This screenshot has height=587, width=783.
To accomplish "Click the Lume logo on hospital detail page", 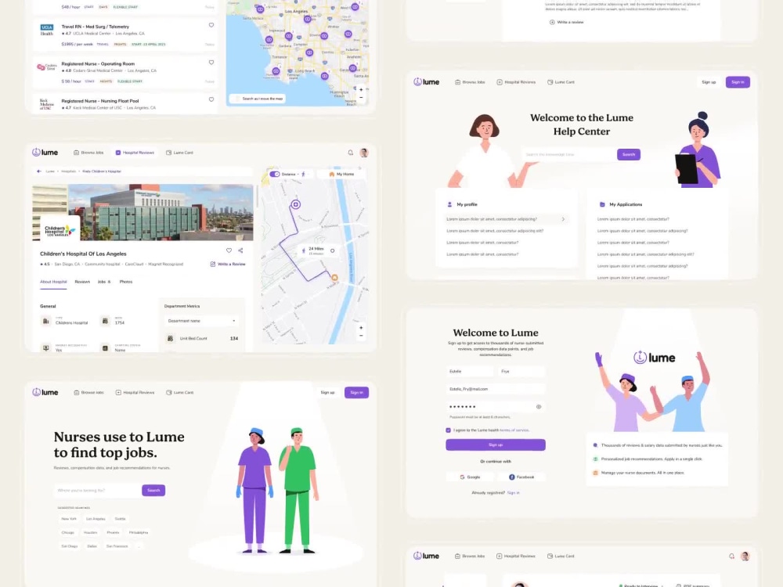I will [45, 153].
